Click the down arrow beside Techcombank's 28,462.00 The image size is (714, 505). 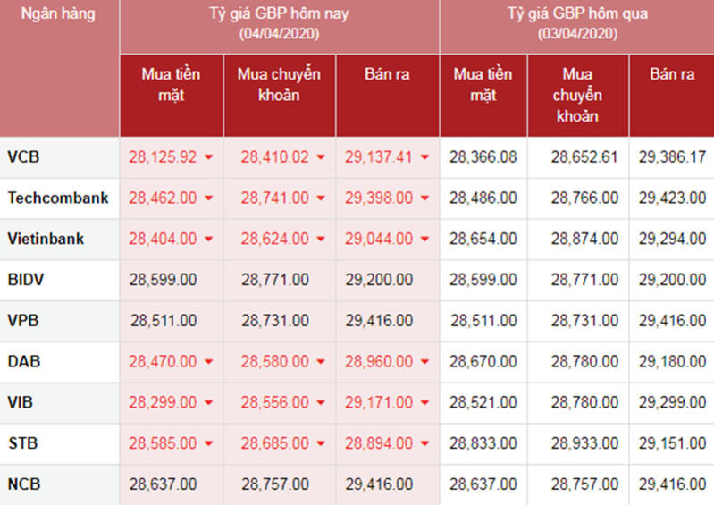click(209, 198)
